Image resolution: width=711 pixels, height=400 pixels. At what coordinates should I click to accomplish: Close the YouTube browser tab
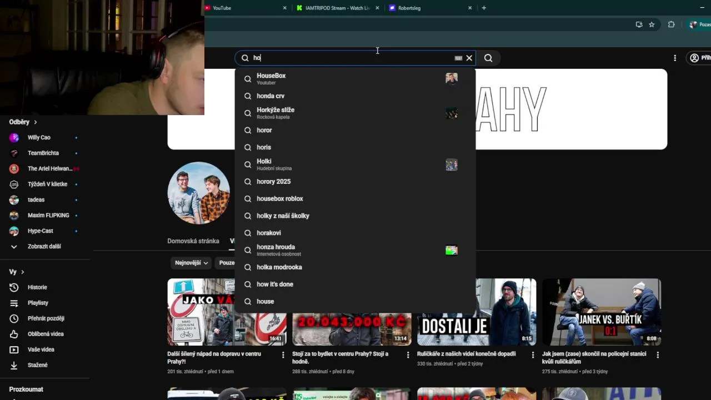point(285,8)
